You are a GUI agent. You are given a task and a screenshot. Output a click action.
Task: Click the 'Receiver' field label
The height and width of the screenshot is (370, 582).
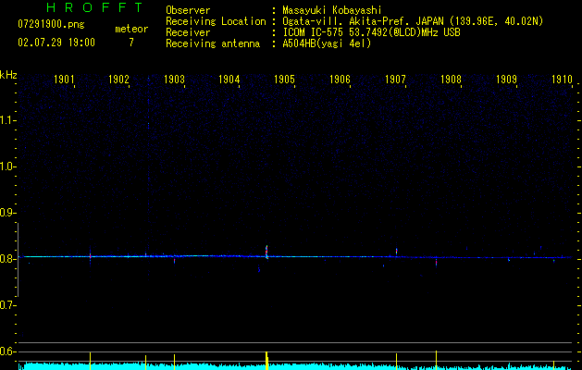tap(188, 32)
